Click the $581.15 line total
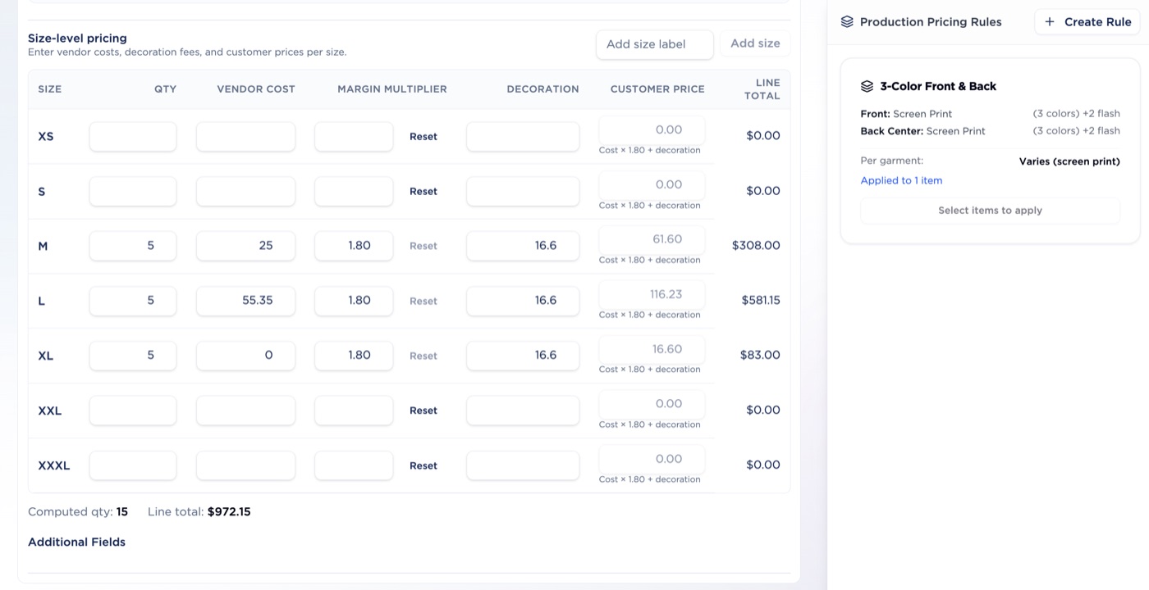1149x590 pixels. [761, 300]
